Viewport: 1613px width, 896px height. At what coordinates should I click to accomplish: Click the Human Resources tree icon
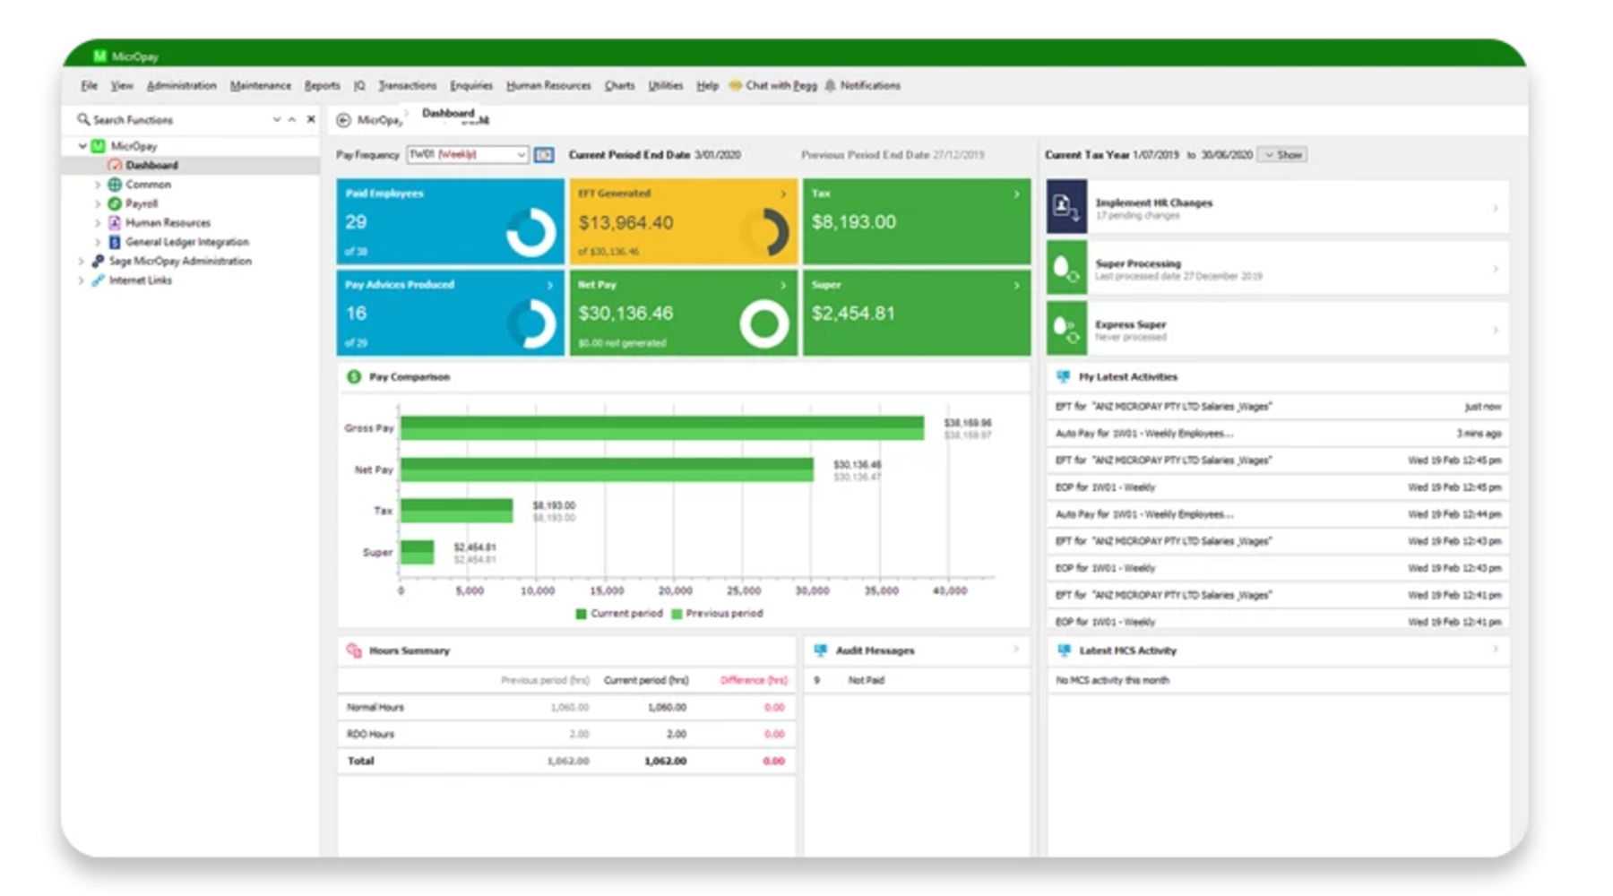click(115, 223)
